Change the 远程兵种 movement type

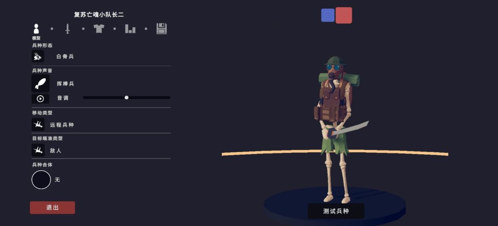pos(62,125)
